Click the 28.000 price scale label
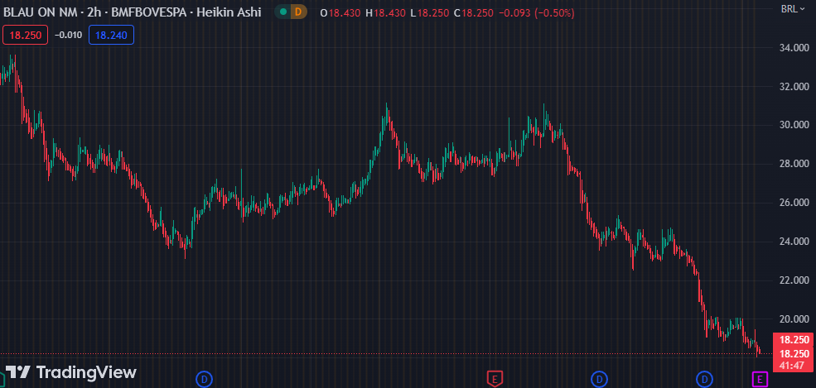The width and height of the screenshot is (816, 388). 794,164
